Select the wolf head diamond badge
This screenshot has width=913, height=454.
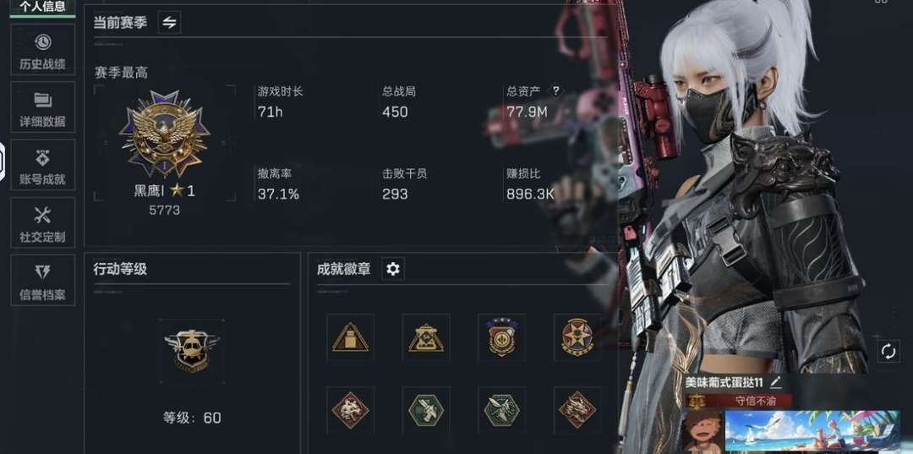point(351,410)
